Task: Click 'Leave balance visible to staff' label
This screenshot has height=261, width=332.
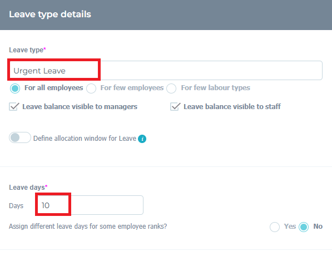Action: coord(232,106)
